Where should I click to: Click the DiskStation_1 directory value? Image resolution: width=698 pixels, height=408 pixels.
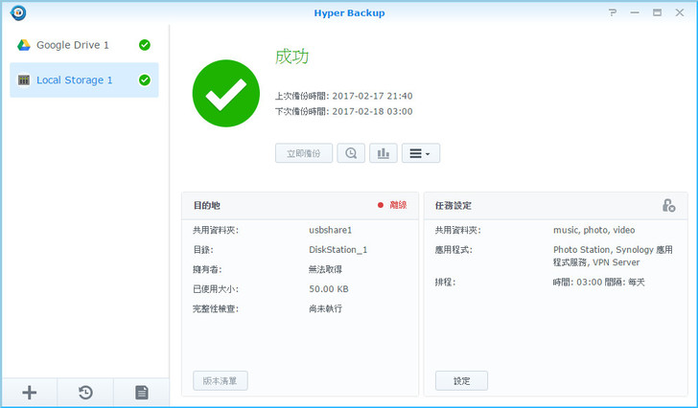pyautogui.click(x=337, y=250)
